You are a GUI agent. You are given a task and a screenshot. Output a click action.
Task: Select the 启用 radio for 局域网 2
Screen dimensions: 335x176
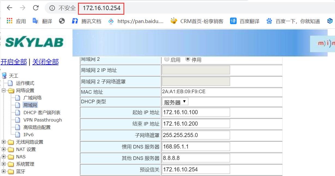pyautogui.click(x=167, y=59)
